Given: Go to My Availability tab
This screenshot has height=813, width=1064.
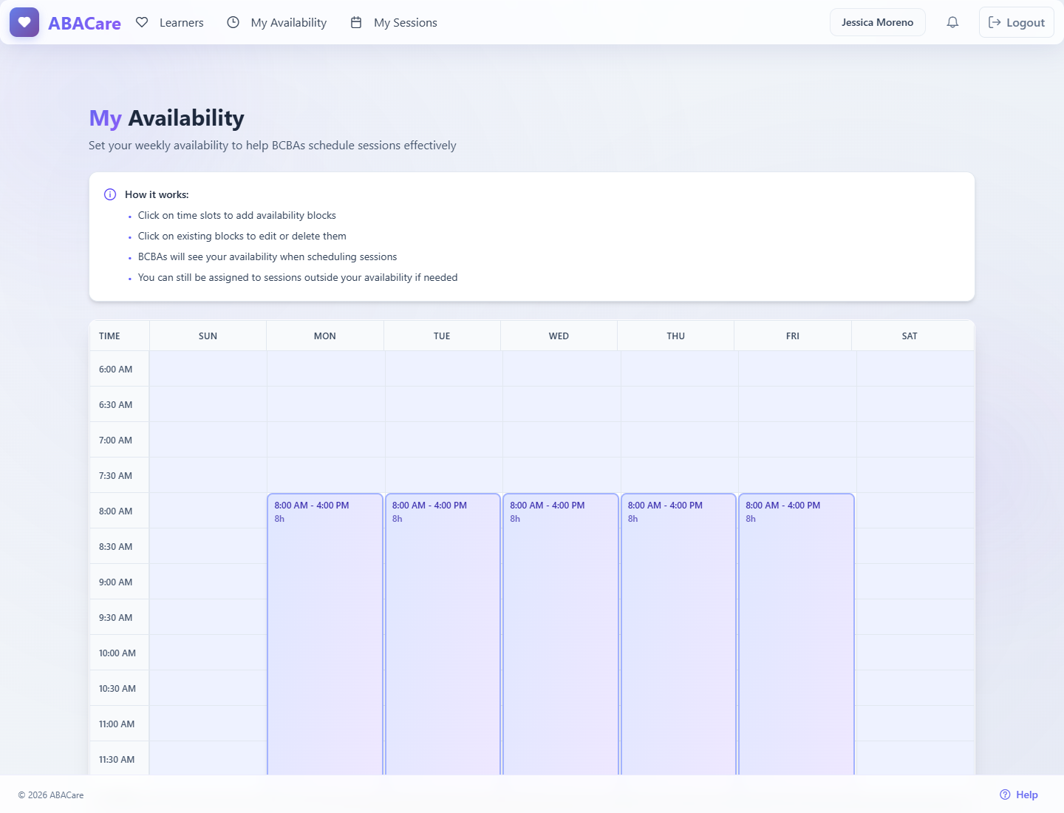Looking at the screenshot, I should point(276,23).
